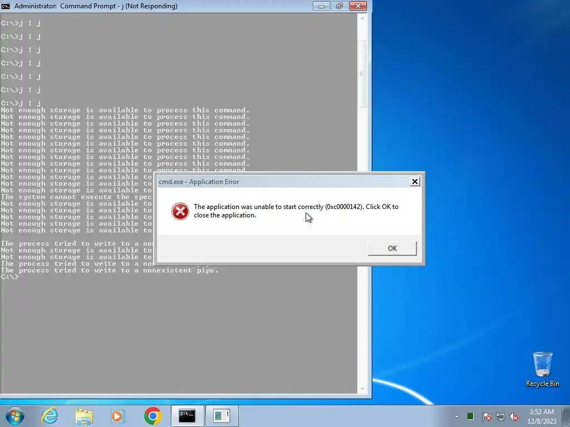Open Windows Media Player from taskbar
Viewport: 570px width, 427px height.
(117, 416)
